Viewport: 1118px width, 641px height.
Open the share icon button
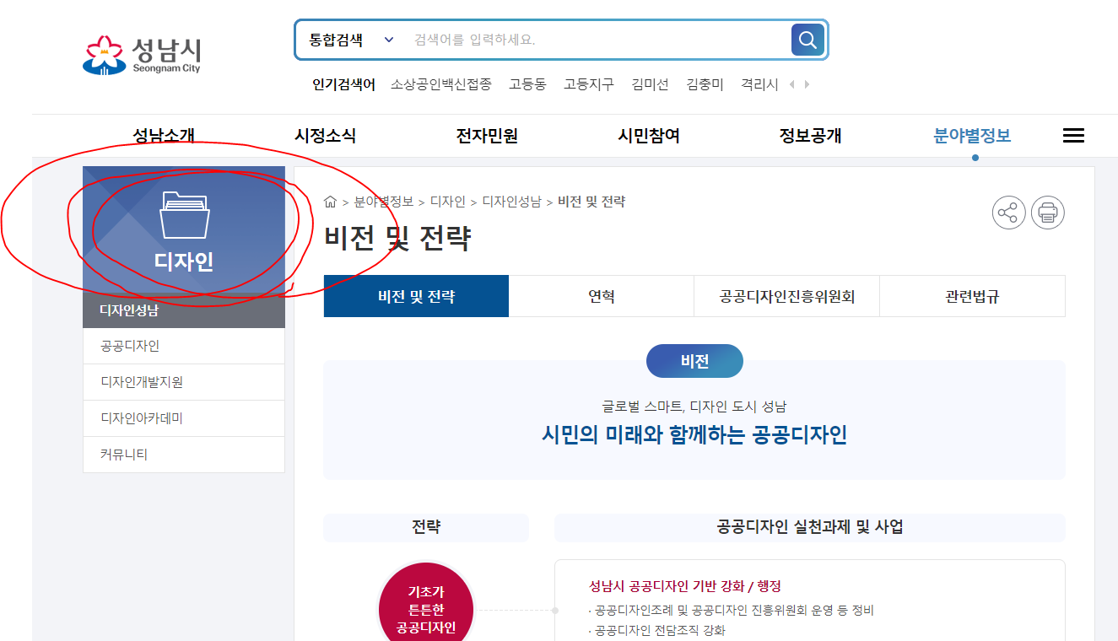1008,213
